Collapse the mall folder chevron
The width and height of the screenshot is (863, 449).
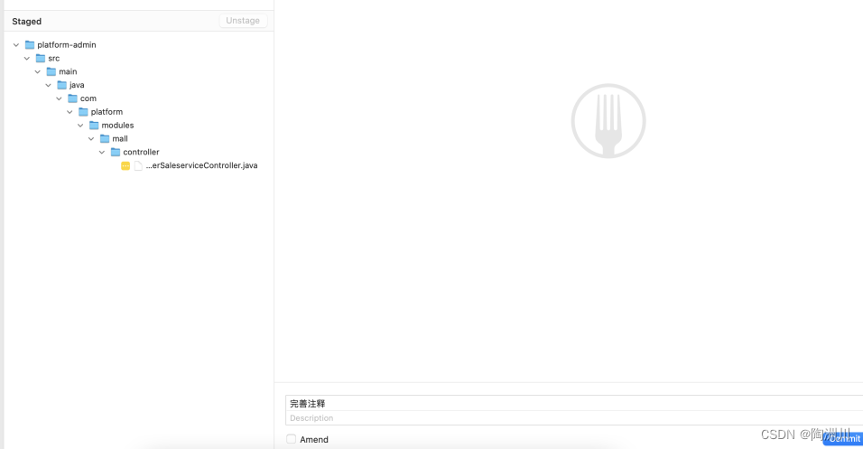pyautogui.click(x=91, y=139)
